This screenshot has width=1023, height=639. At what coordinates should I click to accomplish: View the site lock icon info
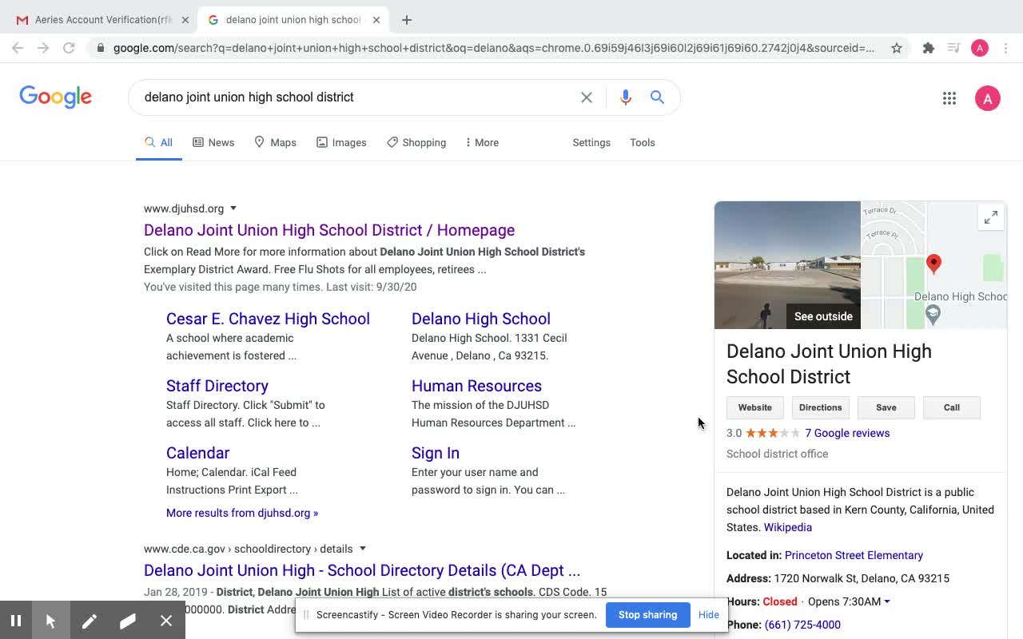[x=100, y=48]
